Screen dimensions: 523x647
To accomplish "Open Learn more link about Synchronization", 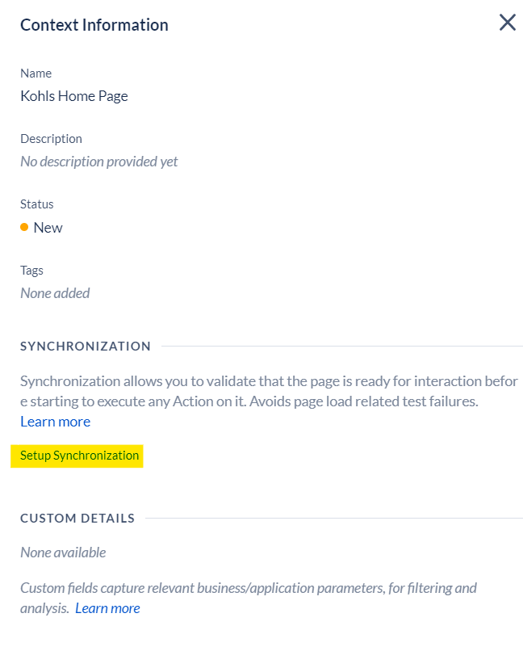I will point(55,422).
